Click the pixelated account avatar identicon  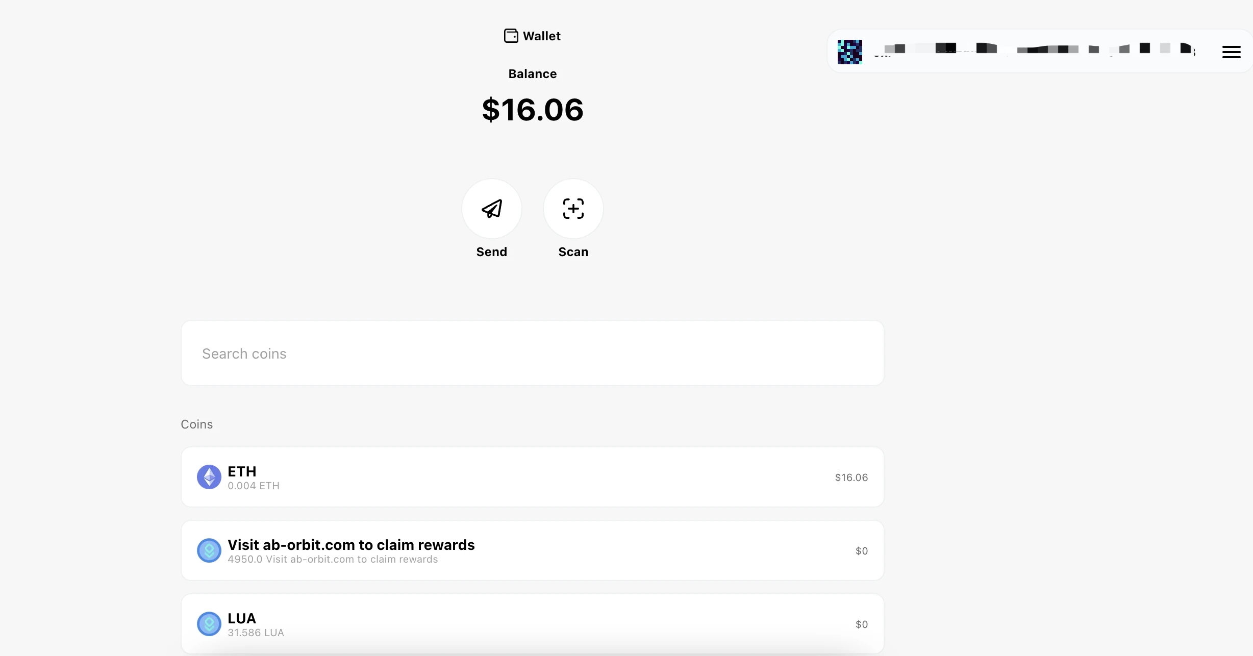point(850,52)
